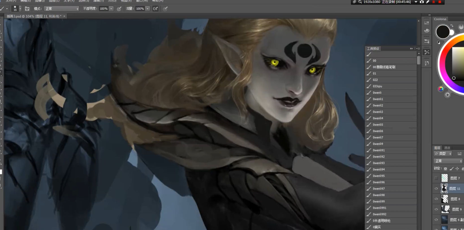Click the white background color circle
This screenshot has width=464, height=230.
point(452,33)
